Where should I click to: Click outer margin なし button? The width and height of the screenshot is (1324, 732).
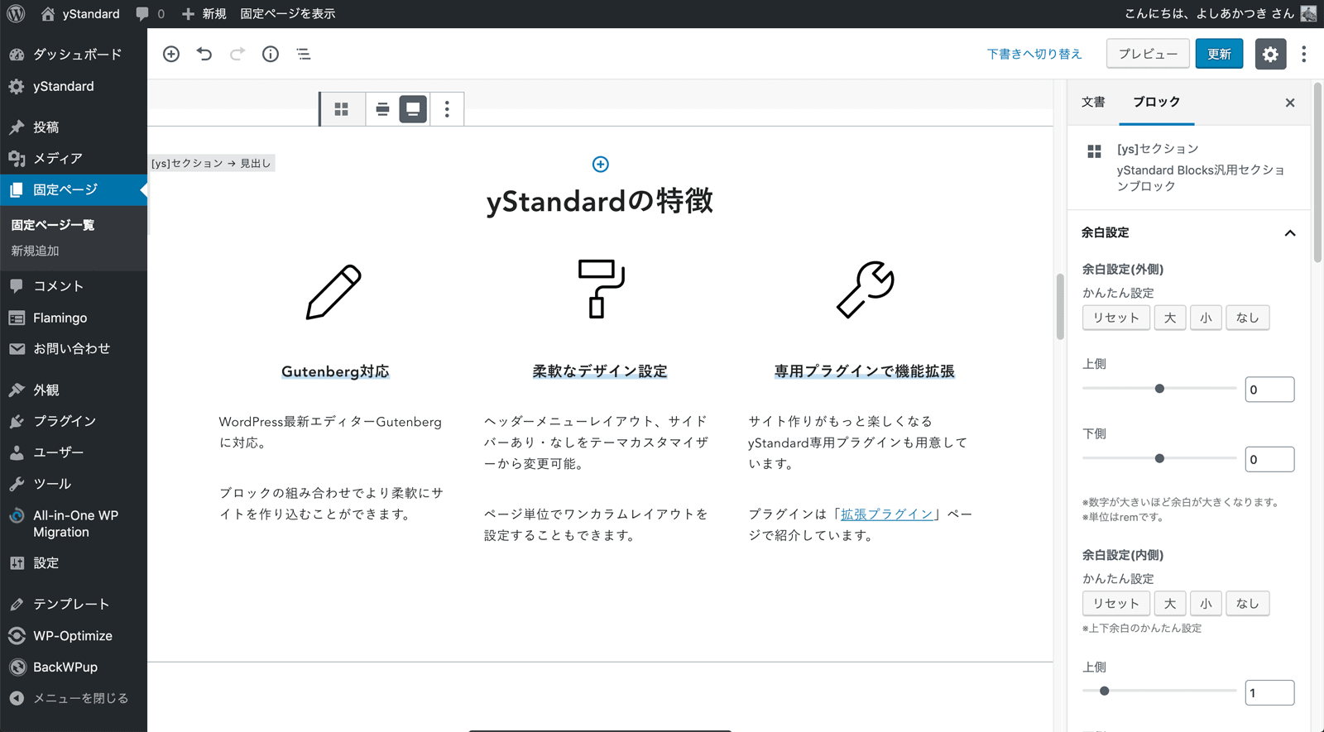(x=1247, y=318)
